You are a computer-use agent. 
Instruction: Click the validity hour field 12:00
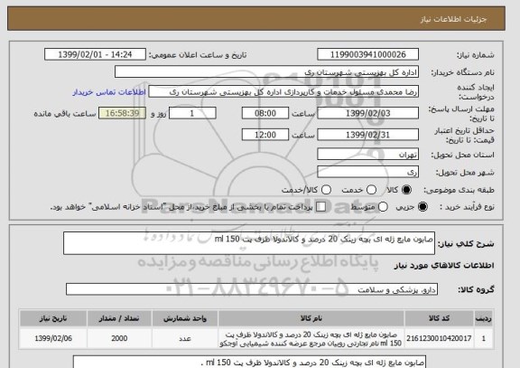(x=265, y=135)
